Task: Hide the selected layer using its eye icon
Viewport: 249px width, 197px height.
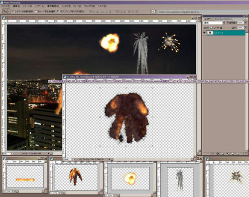Action: pyautogui.click(x=205, y=33)
